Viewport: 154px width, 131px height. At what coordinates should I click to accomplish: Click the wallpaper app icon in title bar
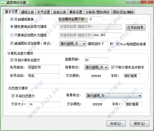pos(3,2)
